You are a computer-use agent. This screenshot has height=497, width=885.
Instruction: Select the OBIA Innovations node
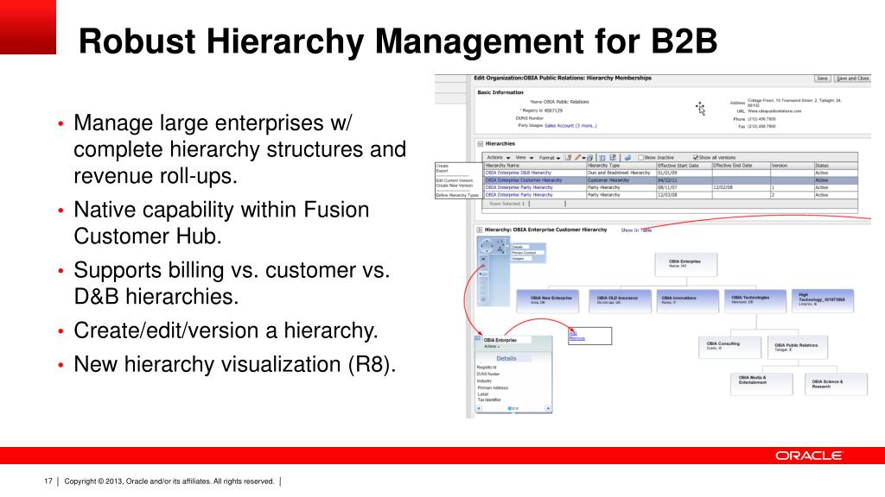click(688, 301)
